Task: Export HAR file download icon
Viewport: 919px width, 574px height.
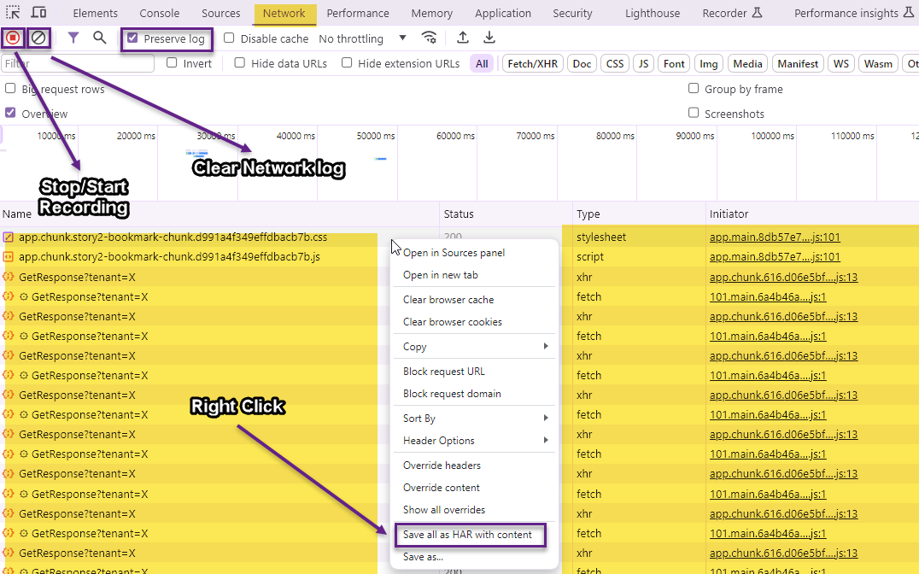Action: [x=489, y=38]
